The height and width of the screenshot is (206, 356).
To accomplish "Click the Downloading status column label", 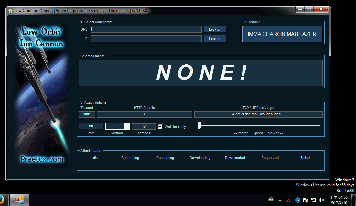I will click(x=200, y=158).
